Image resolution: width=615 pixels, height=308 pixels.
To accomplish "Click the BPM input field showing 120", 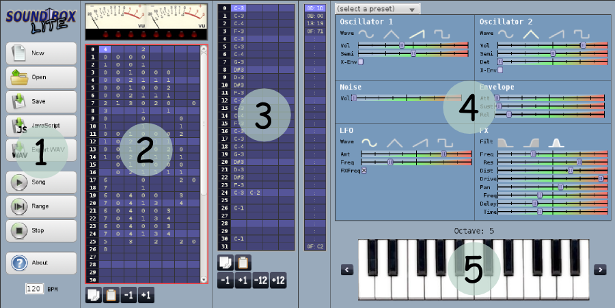I will (x=35, y=289).
